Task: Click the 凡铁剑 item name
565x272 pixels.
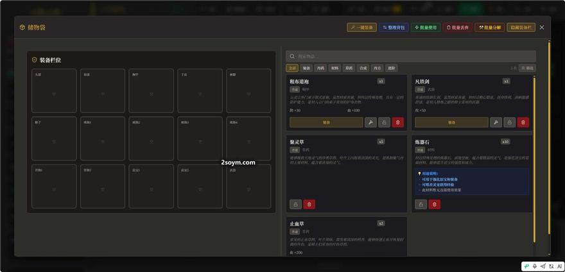Action: (x=422, y=81)
